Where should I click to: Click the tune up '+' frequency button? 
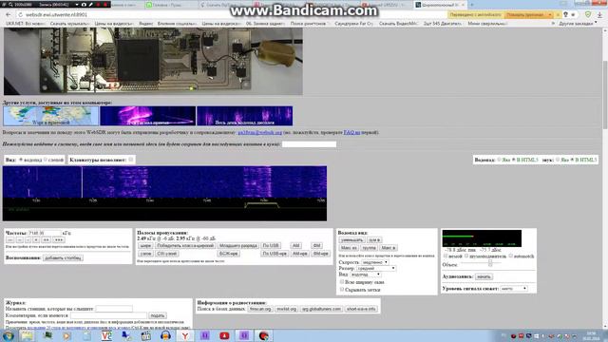(x=36, y=240)
